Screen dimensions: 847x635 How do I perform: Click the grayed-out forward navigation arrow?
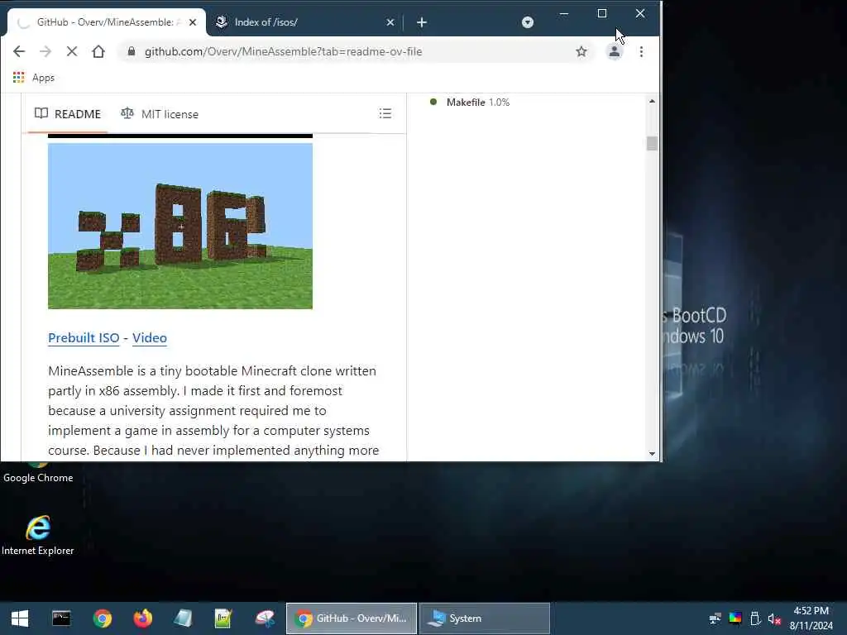click(45, 51)
